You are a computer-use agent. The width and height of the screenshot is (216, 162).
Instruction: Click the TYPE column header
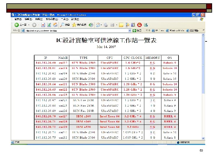(x=83, y=58)
